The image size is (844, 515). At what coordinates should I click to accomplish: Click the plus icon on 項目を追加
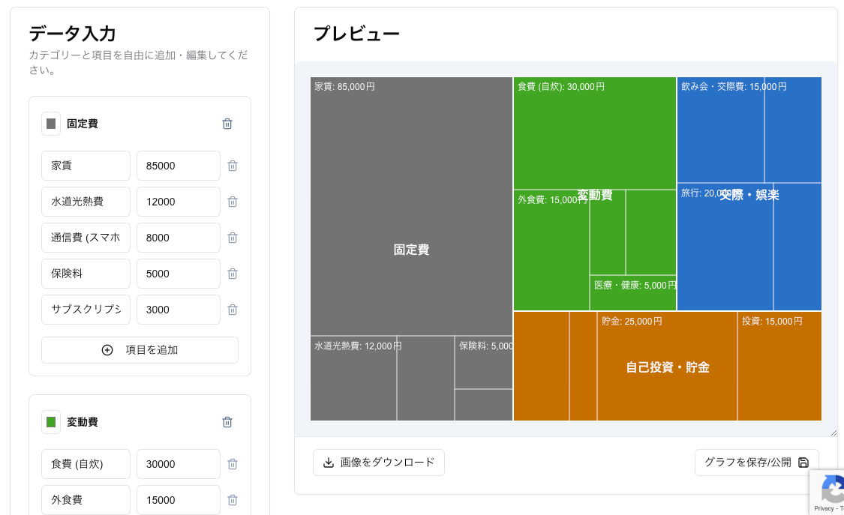pos(107,350)
